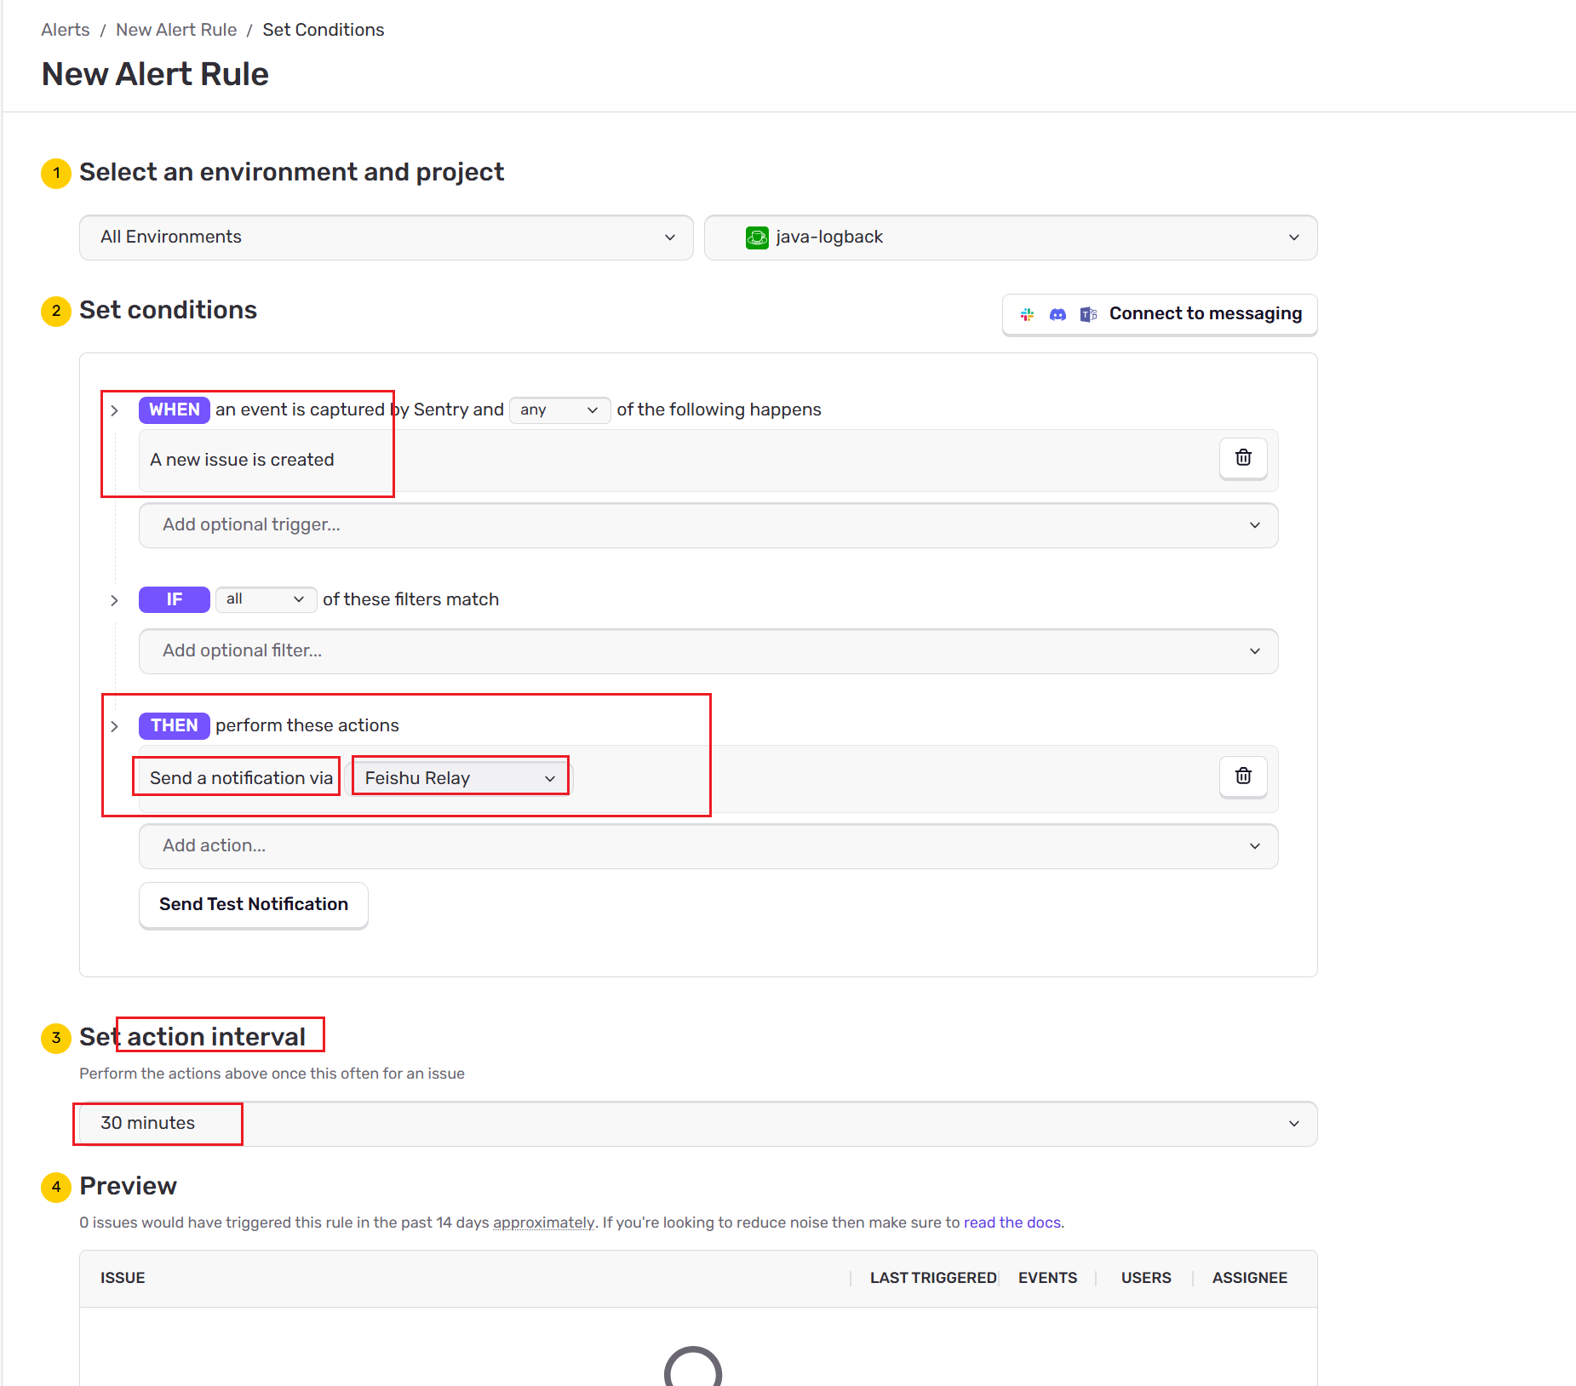This screenshot has width=1576, height=1386.
Task: Click Send Test Notification button
Action: coord(254,905)
